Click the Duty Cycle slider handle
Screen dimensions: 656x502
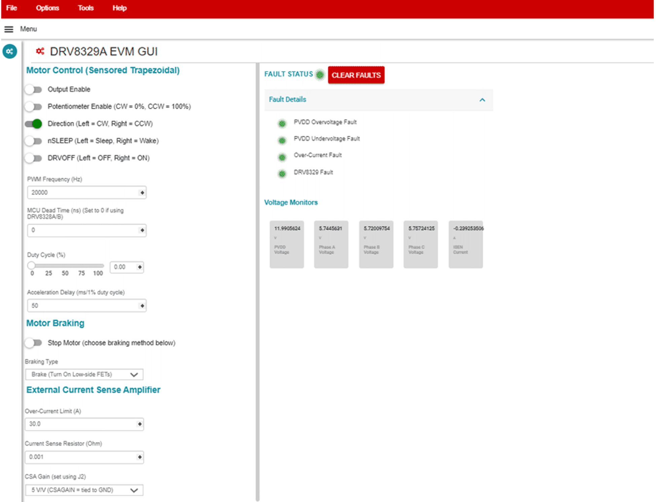click(x=31, y=266)
